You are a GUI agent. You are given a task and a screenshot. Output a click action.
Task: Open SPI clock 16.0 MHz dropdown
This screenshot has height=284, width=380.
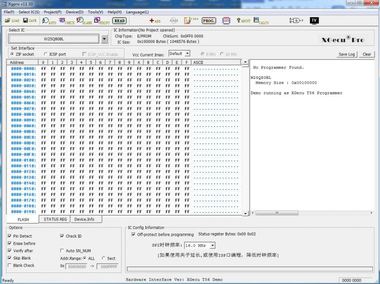[212, 246]
